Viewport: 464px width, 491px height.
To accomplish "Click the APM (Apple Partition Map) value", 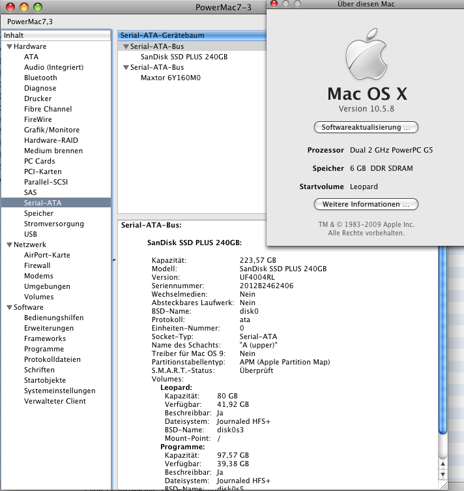I will point(285,362).
